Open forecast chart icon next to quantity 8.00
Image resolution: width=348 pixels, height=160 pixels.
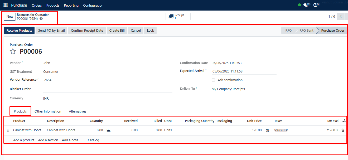109,130
